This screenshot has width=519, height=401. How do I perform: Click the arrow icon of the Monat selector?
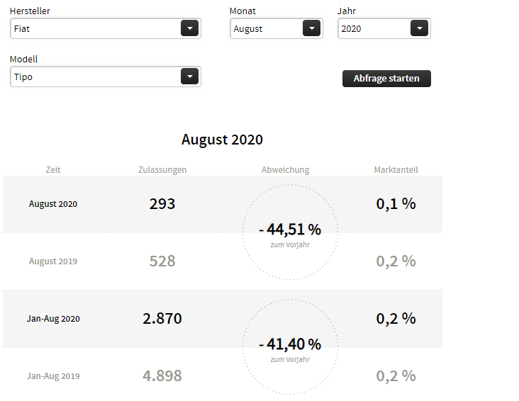pyautogui.click(x=311, y=28)
